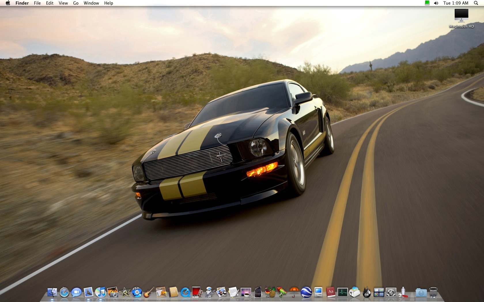Screen dimensions: 484x302
Task: Open Safari from the dock
Action: 64,293
